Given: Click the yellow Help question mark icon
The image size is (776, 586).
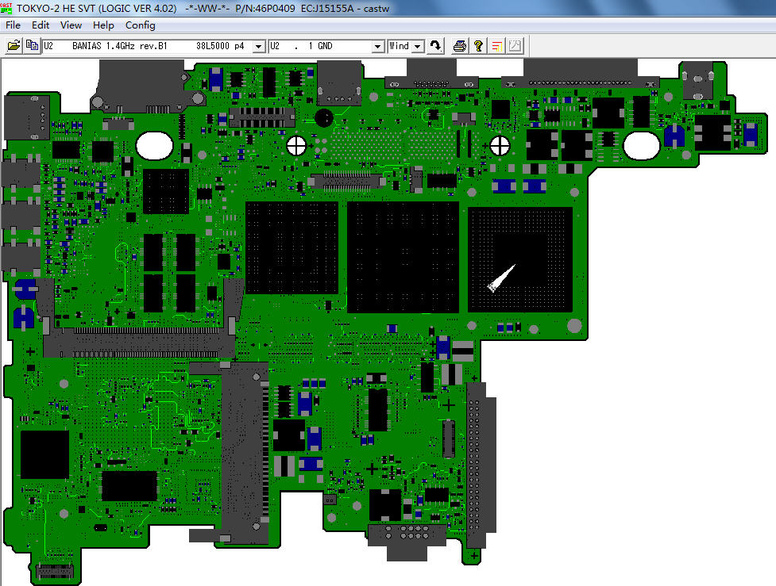Looking at the screenshot, I should (478, 46).
